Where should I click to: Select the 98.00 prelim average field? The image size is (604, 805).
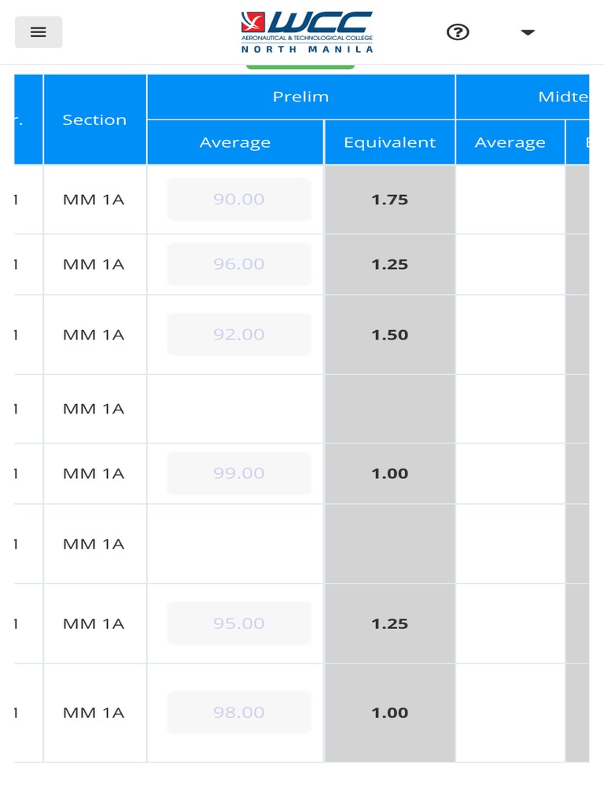pyautogui.click(x=238, y=712)
